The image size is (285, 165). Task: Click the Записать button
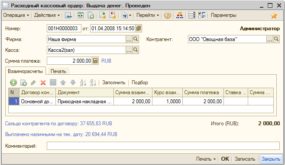click(x=245, y=159)
